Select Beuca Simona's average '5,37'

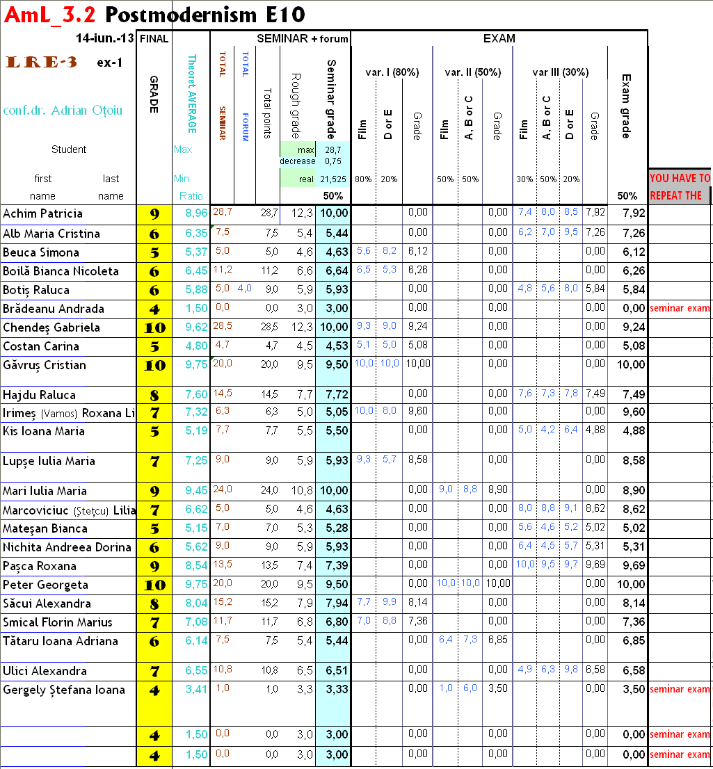click(196, 252)
